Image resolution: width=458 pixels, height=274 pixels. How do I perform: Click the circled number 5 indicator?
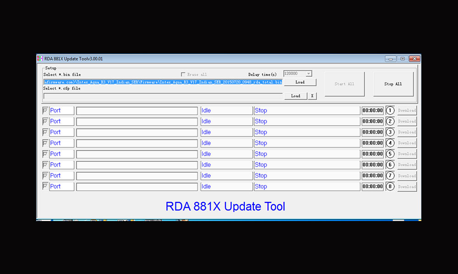390,154
